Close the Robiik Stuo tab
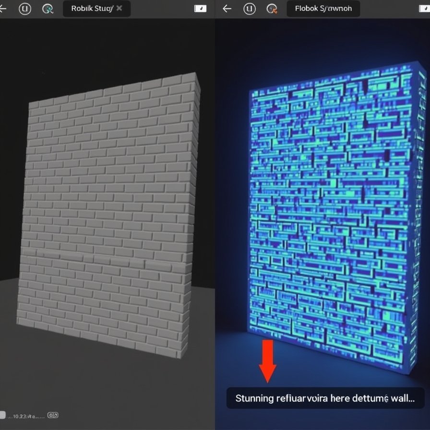The height and width of the screenshot is (430, 430). (x=119, y=8)
